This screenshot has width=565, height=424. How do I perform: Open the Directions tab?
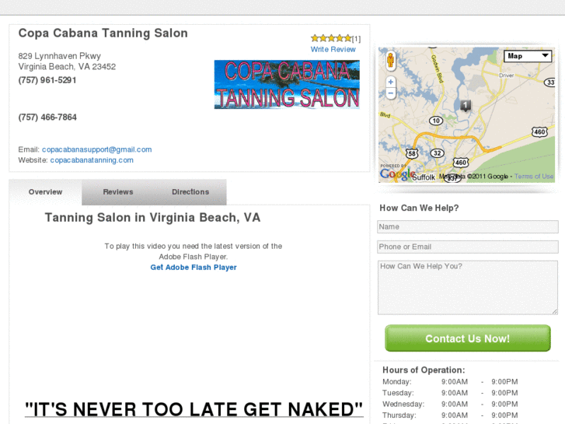point(190,192)
